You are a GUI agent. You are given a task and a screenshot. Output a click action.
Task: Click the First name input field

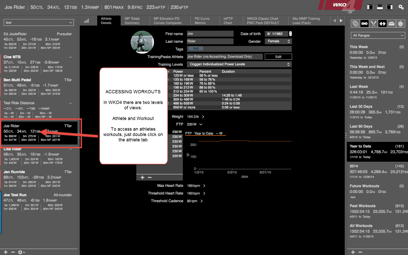[210, 34]
